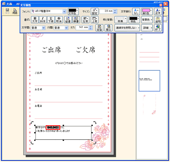170x162 pixels.
Task: Toggle underline 下線 formatting
Action: 51,20
